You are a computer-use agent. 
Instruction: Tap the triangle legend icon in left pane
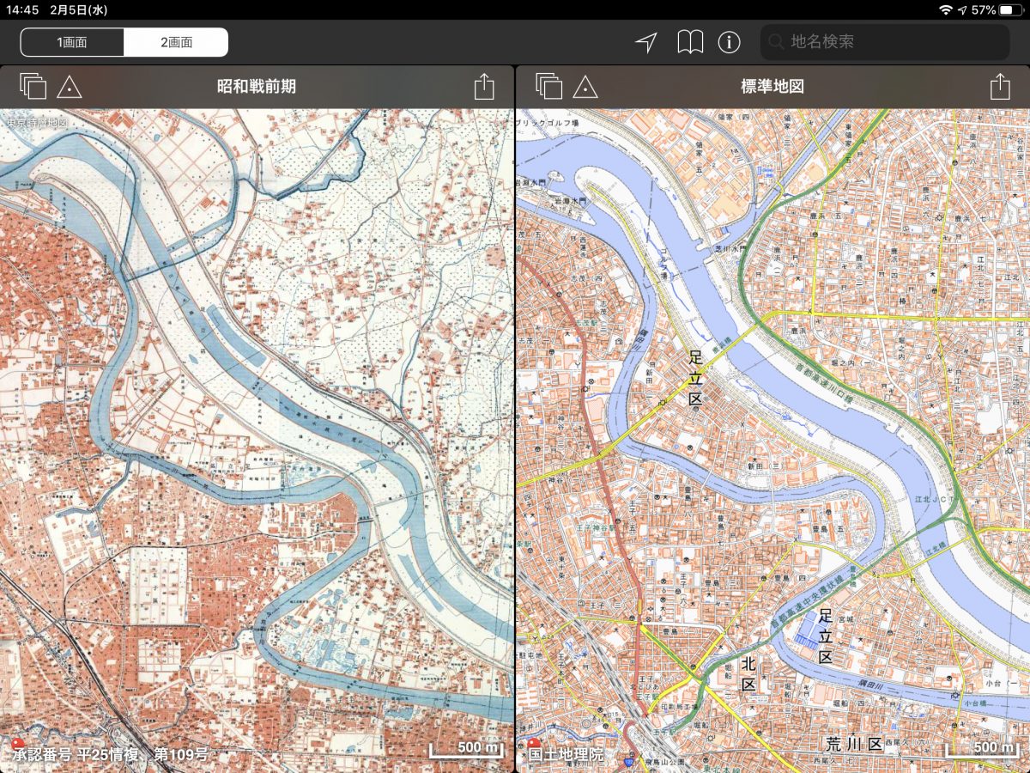[70, 87]
